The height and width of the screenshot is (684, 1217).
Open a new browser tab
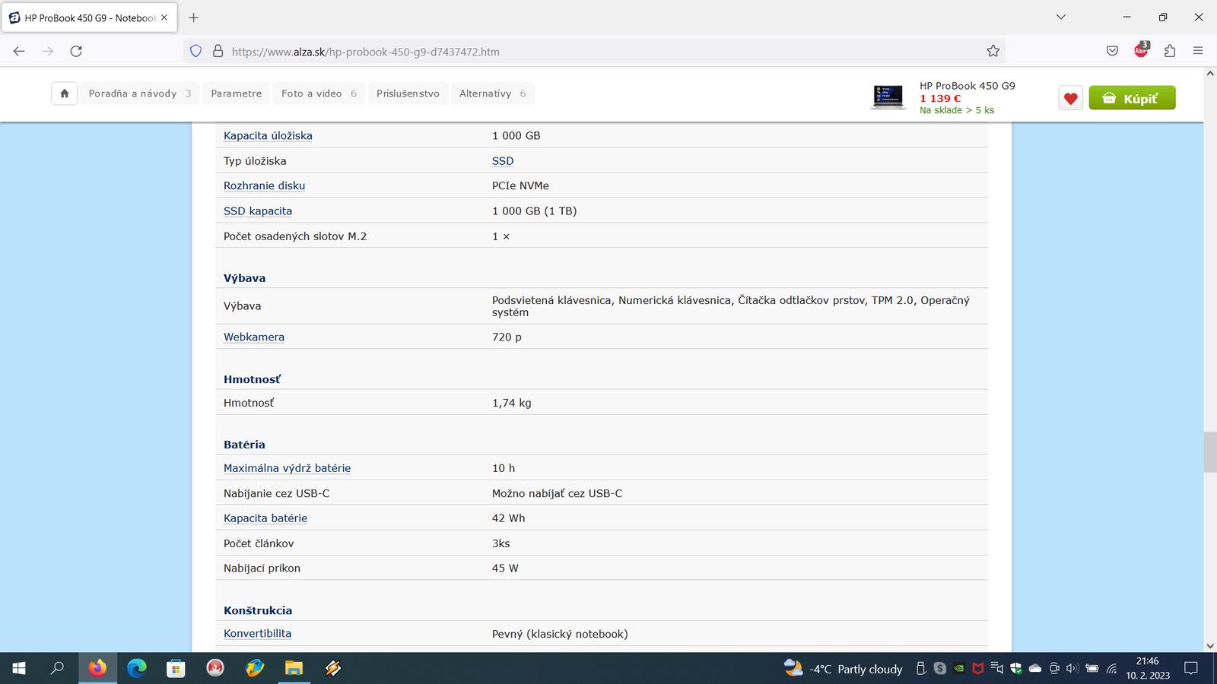(x=194, y=17)
